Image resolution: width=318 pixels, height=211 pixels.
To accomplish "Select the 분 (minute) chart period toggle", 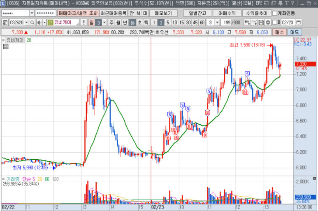I will (x=132, y=22).
